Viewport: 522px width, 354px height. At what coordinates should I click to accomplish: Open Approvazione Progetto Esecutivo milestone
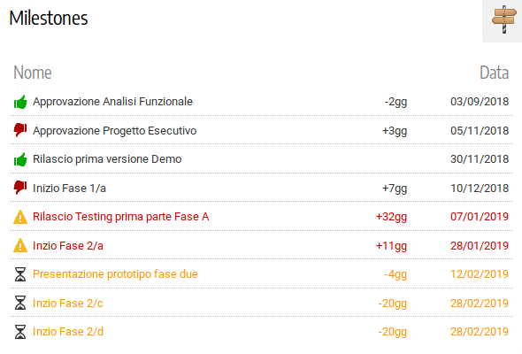tap(114, 131)
